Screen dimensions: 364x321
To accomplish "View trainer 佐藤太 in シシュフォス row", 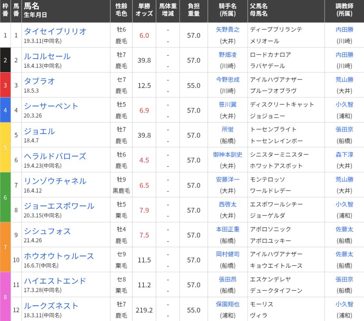I will pos(344,229).
